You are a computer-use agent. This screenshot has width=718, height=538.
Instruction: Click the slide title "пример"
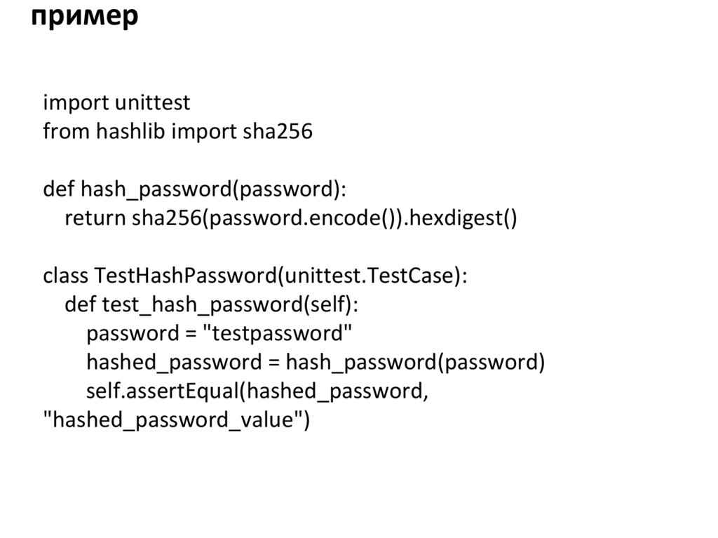(x=84, y=17)
